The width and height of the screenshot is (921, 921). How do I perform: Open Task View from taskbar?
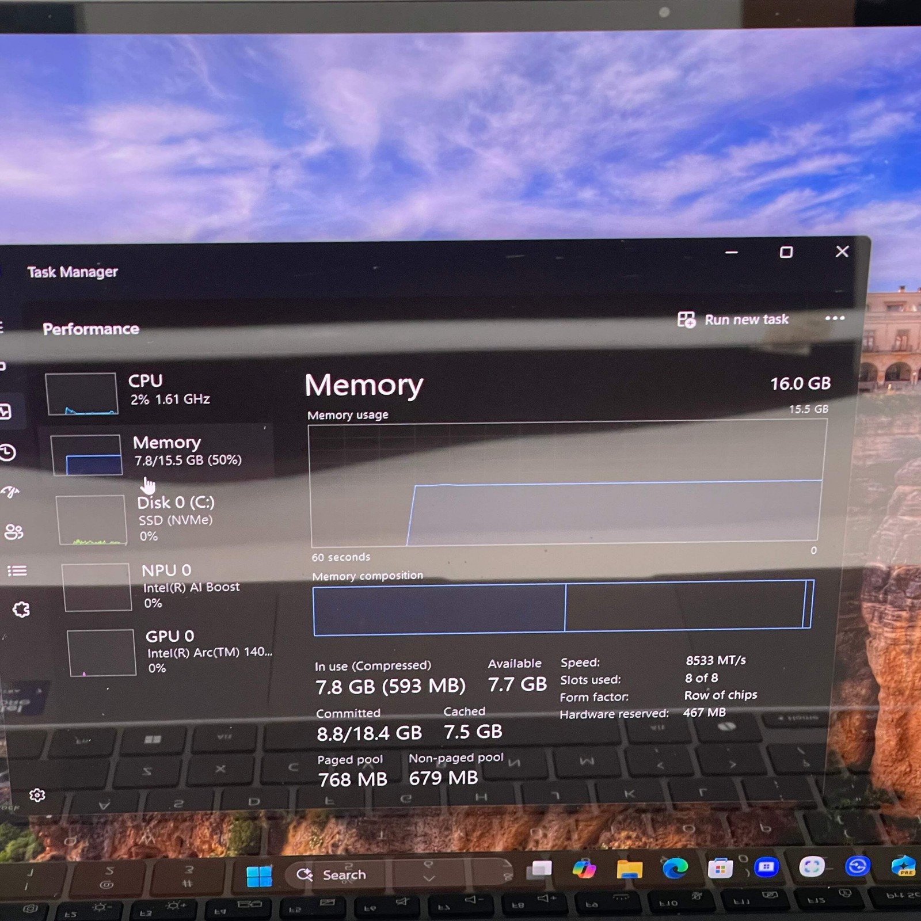coord(539,869)
